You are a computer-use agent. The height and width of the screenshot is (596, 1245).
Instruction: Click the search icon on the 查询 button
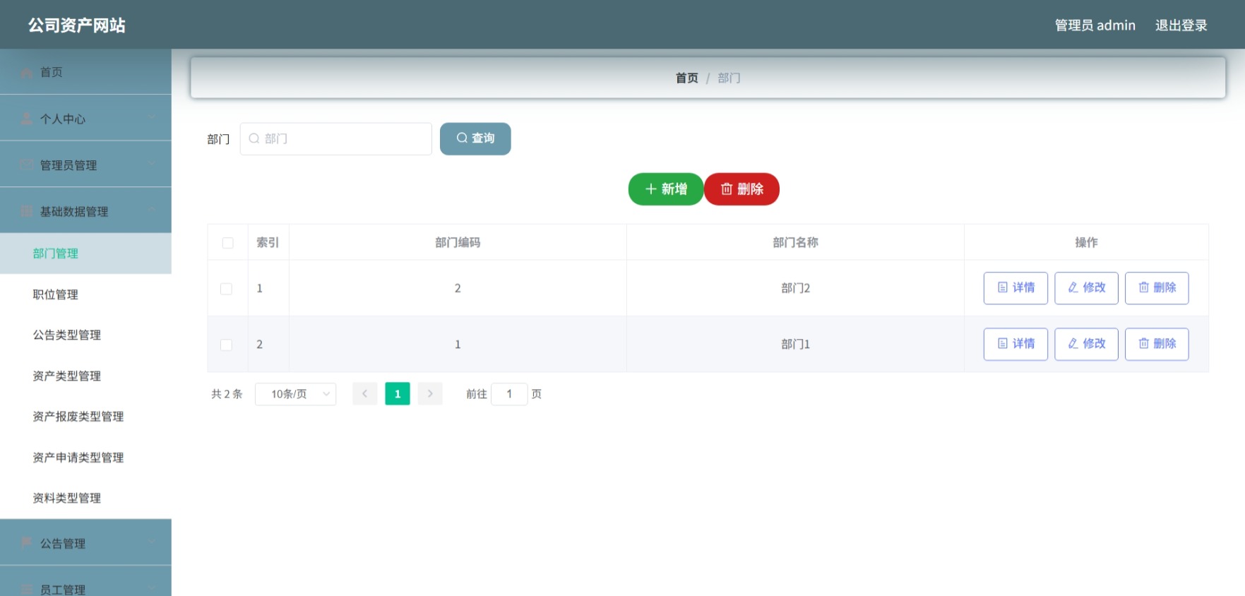[462, 138]
